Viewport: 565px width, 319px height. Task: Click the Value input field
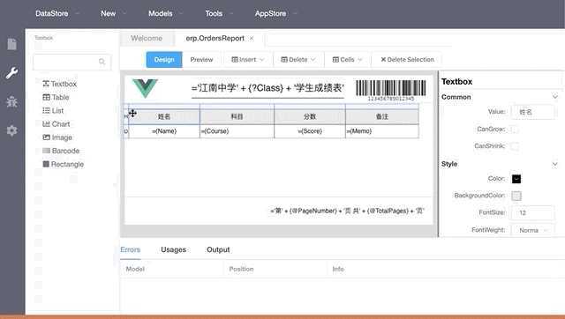tap(533, 112)
